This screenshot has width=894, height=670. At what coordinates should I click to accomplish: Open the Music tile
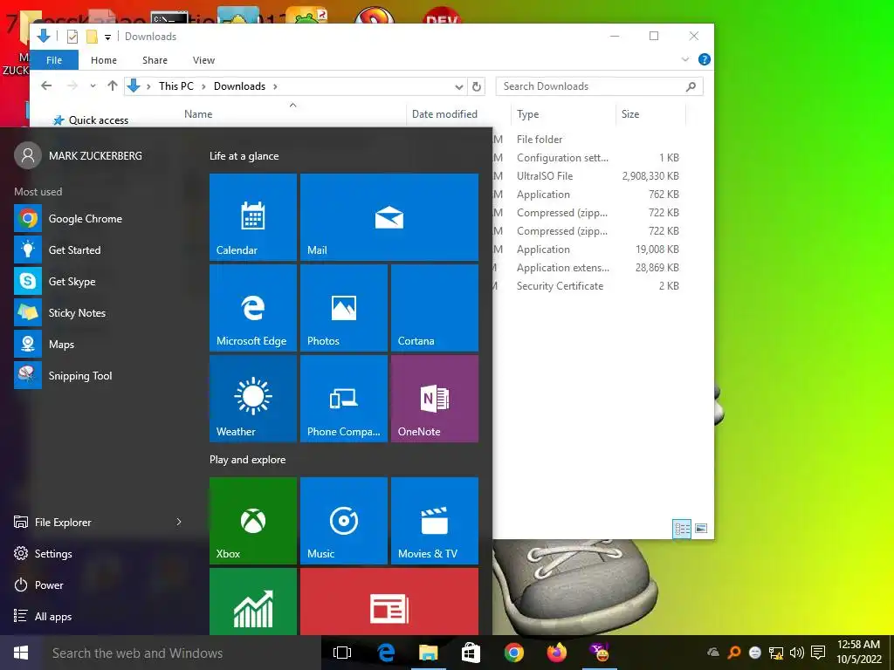344,521
